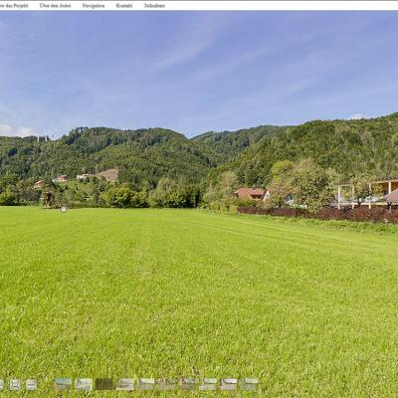Click the white round object on the field edge
Image resolution: width=398 pixels, height=398 pixels.
pos(64,209)
